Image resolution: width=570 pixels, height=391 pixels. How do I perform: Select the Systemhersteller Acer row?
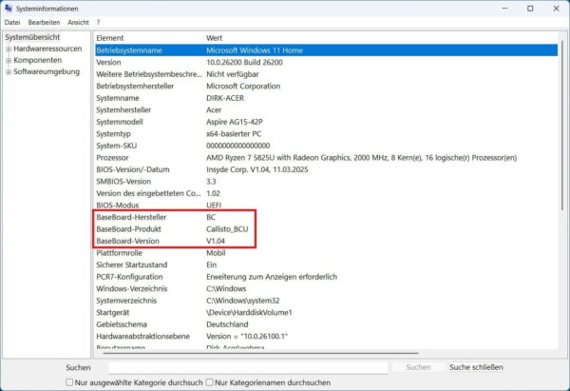coord(326,110)
